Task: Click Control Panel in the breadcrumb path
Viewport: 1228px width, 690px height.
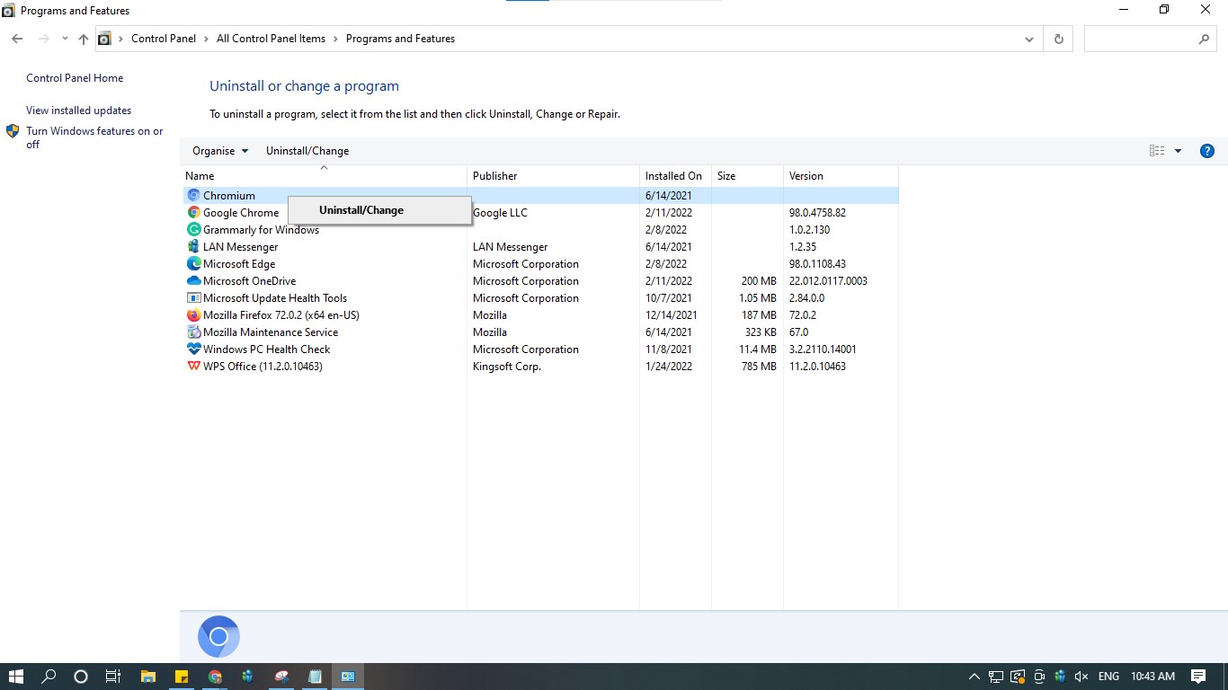Action: (164, 39)
